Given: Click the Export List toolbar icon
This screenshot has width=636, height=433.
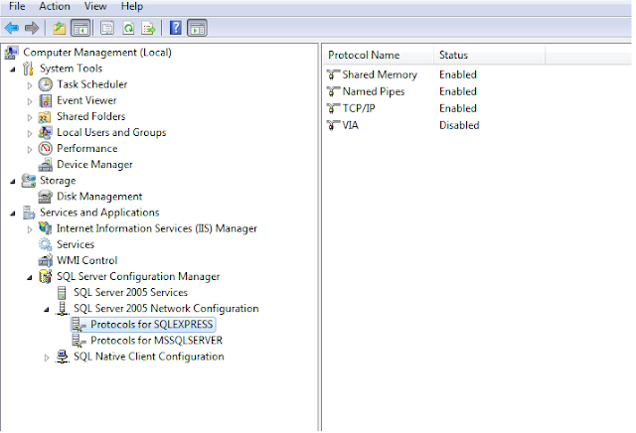Looking at the screenshot, I should [148, 28].
